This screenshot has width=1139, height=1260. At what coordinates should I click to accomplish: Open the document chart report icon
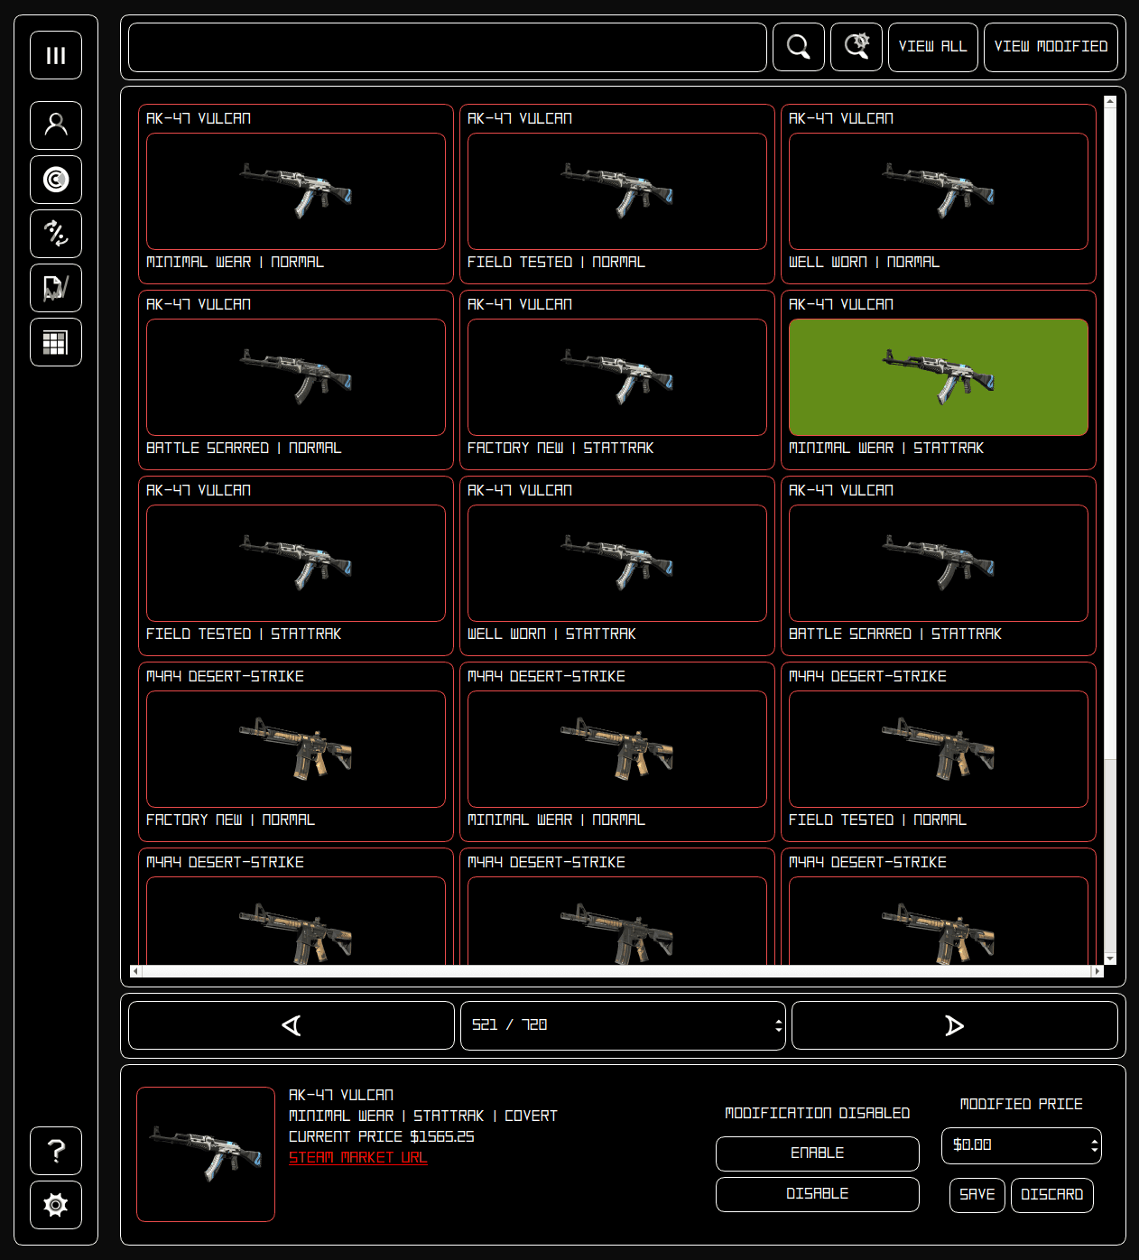[x=56, y=288]
